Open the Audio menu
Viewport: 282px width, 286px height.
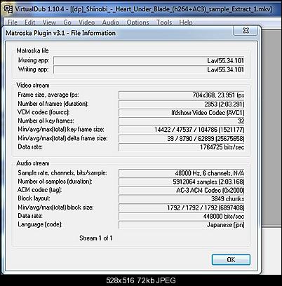pyautogui.click(x=111, y=22)
